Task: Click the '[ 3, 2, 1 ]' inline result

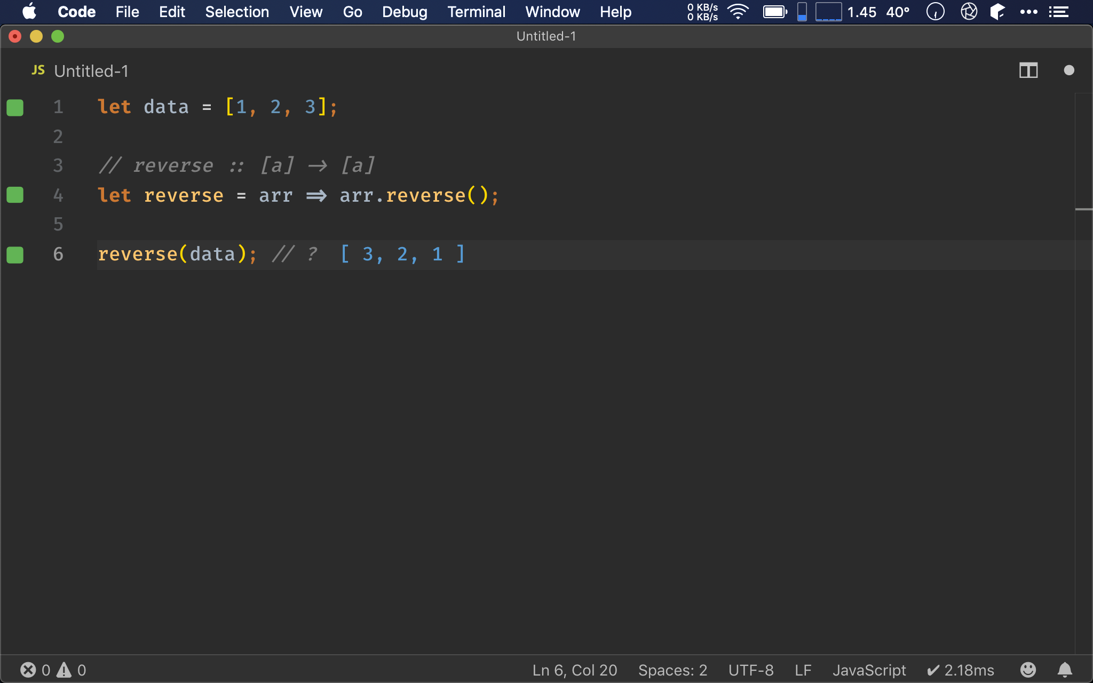Action: click(403, 255)
